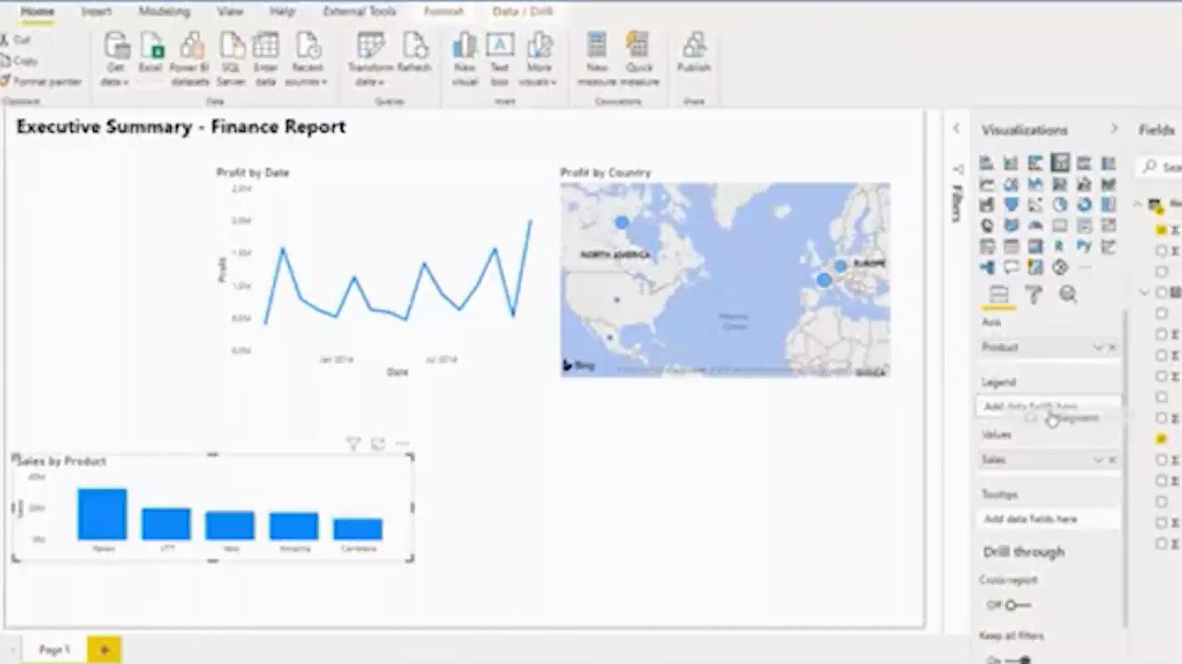Add a new report page with the plus button
Viewport: 1182px width, 664px height.
[x=103, y=649]
